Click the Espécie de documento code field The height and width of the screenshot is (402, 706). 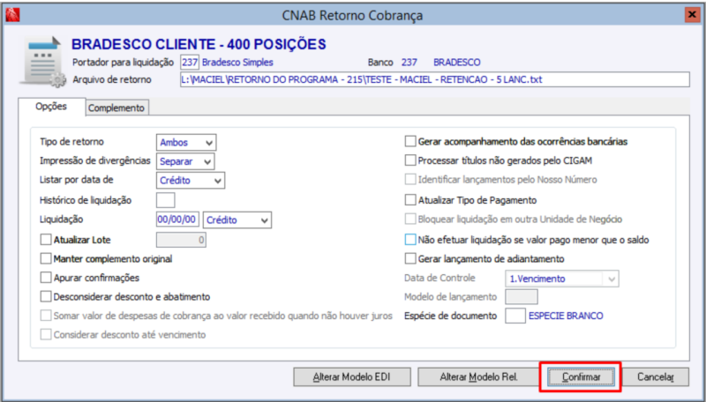(515, 316)
